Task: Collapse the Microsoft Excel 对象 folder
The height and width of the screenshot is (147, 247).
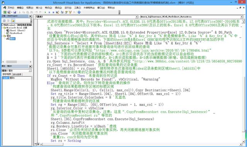Action: click(2, 27)
